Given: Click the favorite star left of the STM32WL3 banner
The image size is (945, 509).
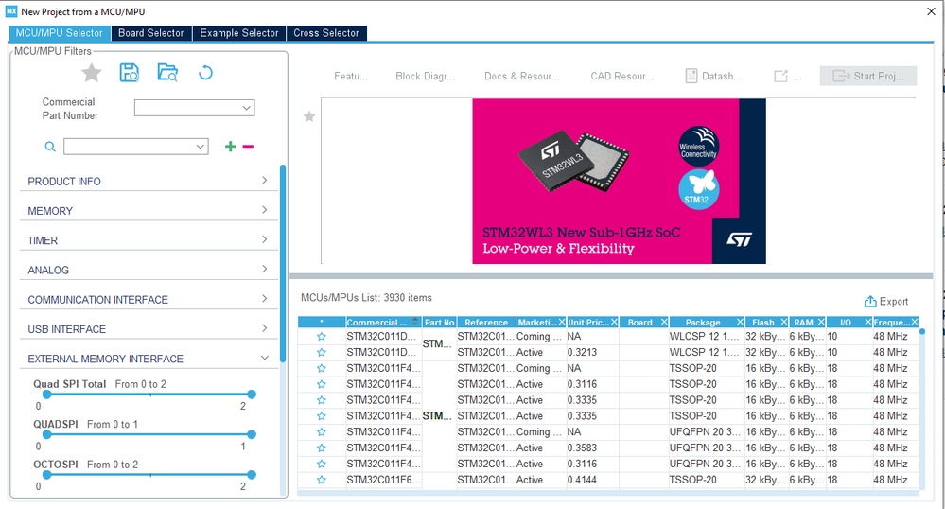Looking at the screenshot, I should tap(309, 116).
